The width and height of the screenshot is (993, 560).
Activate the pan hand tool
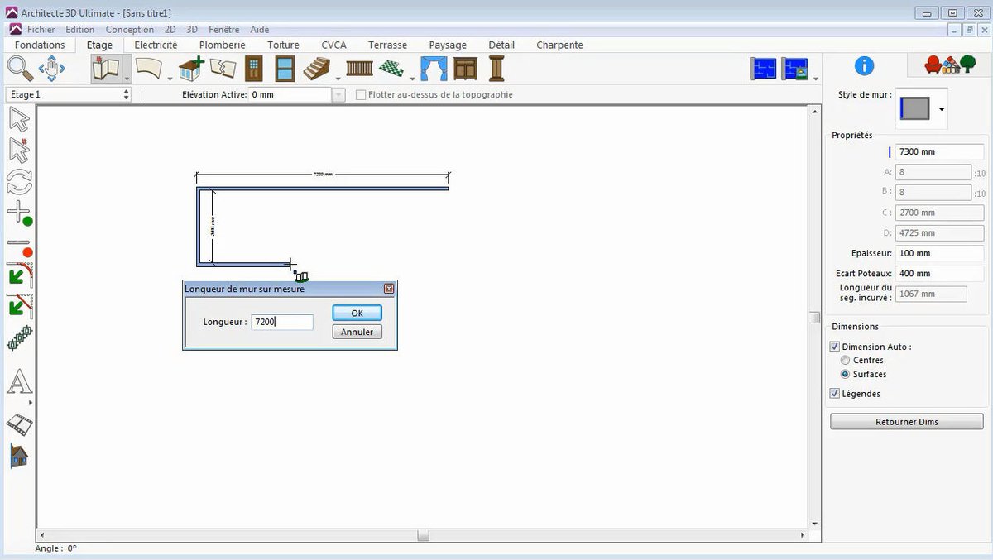(51, 68)
